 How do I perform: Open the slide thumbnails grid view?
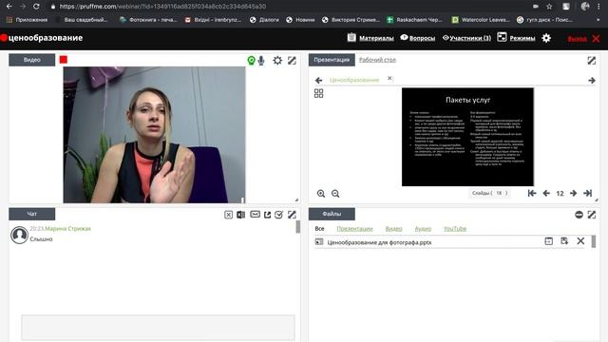[319, 93]
